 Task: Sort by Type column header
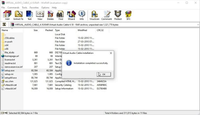click(65, 30)
